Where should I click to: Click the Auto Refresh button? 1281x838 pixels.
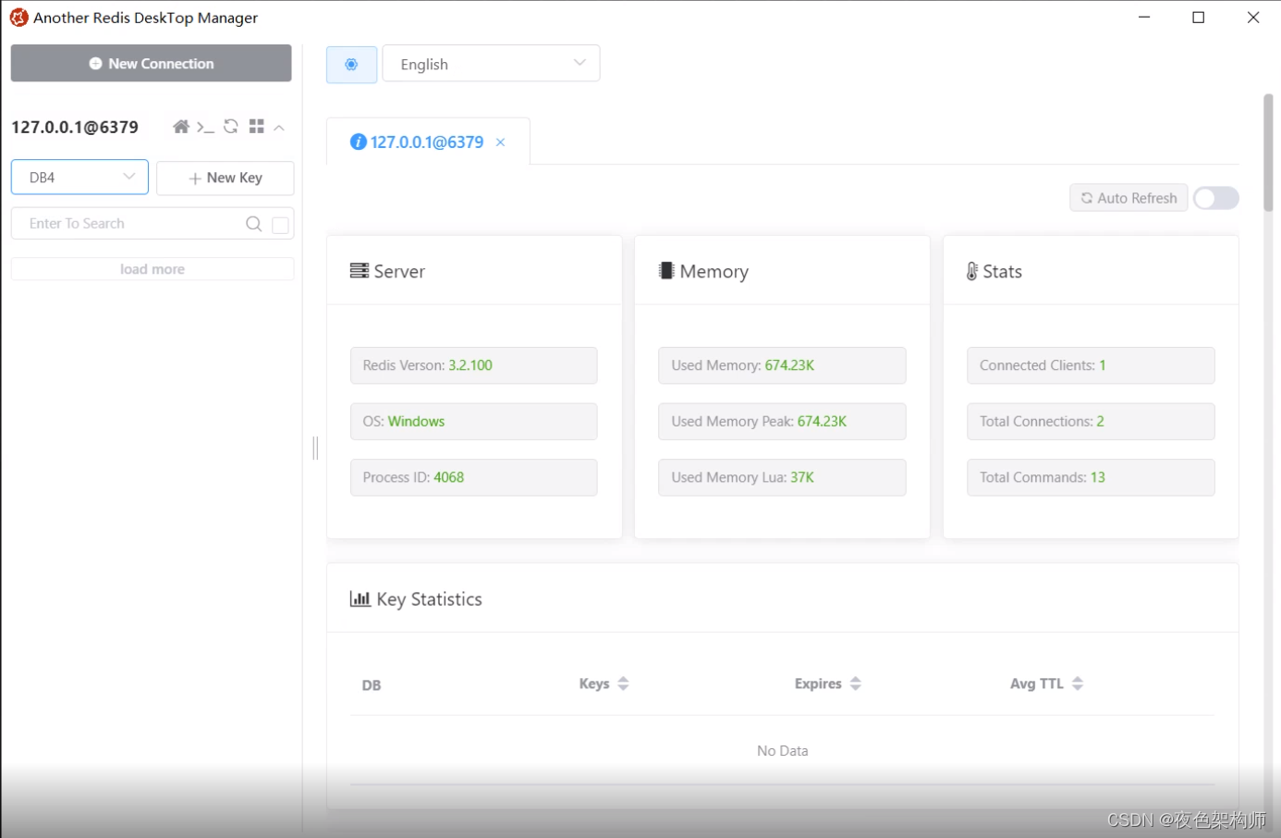(x=1128, y=198)
